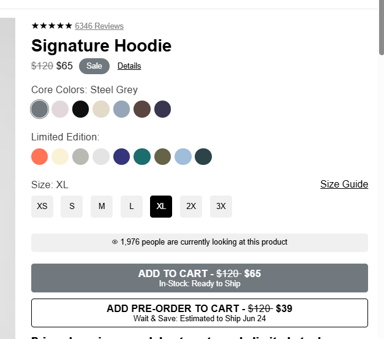The height and width of the screenshot is (339, 384).
Task: Choose size 2X
Action: point(191,207)
